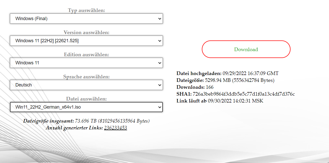Open the generated links count 236233453
This screenshot has height=163, width=329.
[x=115, y=128]
